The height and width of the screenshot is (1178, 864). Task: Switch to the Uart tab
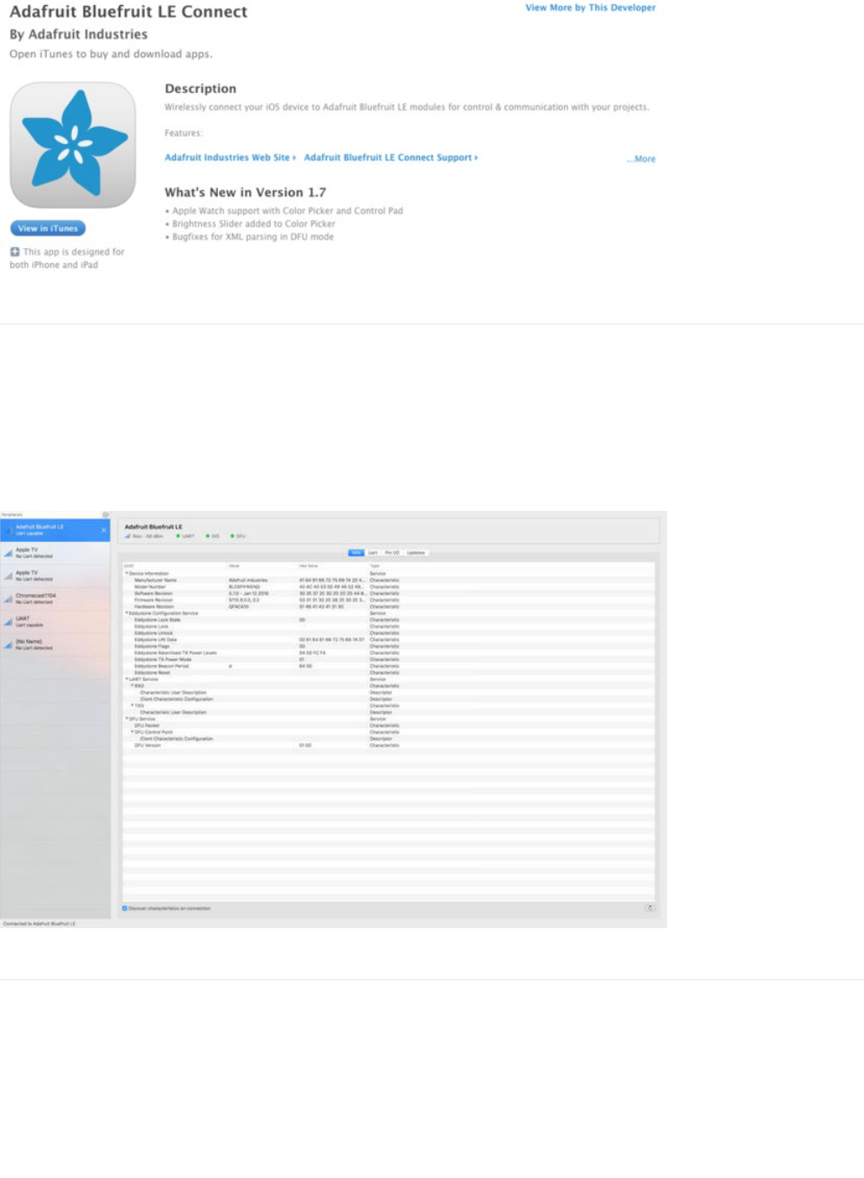tap(373, 553)
